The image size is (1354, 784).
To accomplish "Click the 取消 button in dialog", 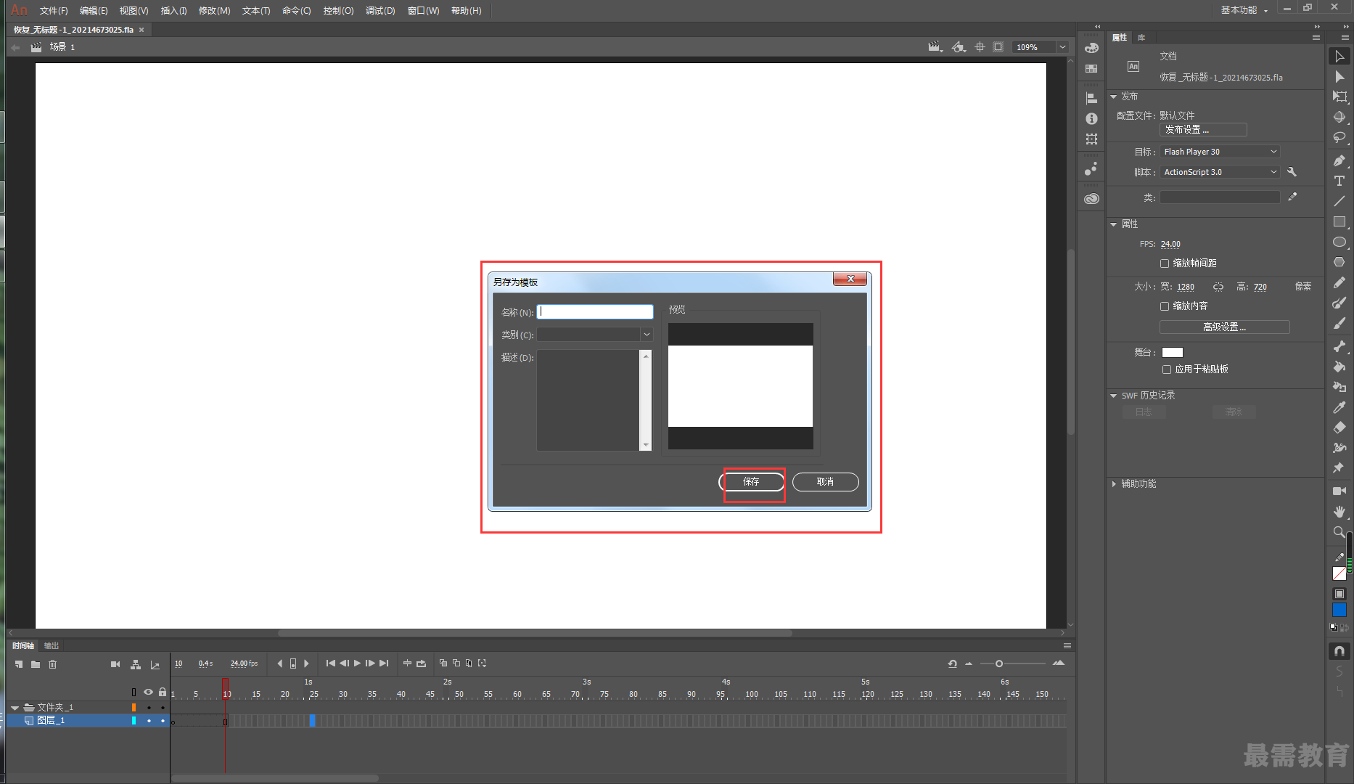I will coord(825,482).
